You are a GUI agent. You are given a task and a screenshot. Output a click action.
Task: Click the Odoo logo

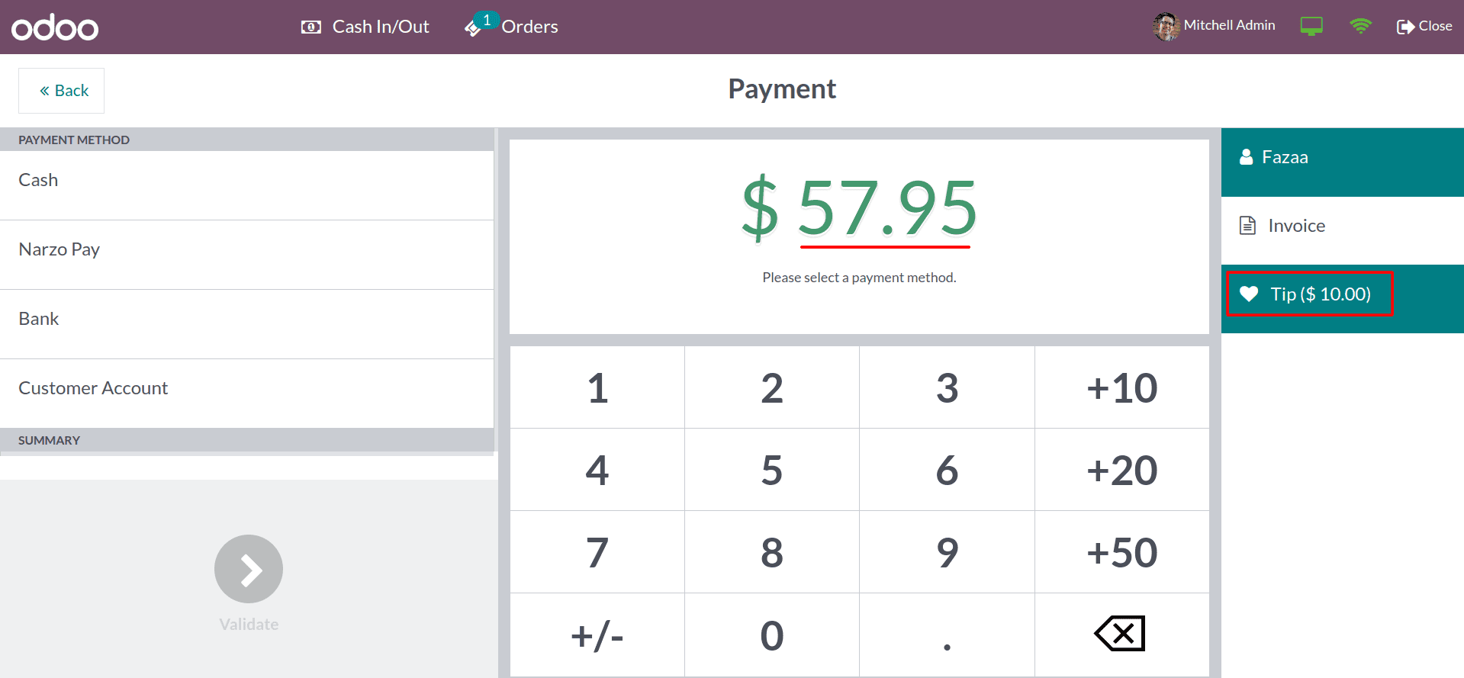coord(55,28)
